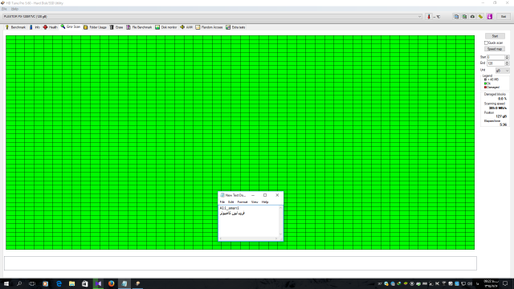Open Firefox from the taskbar
Screen dimensions: 514x289
click(x=111, y=283)
